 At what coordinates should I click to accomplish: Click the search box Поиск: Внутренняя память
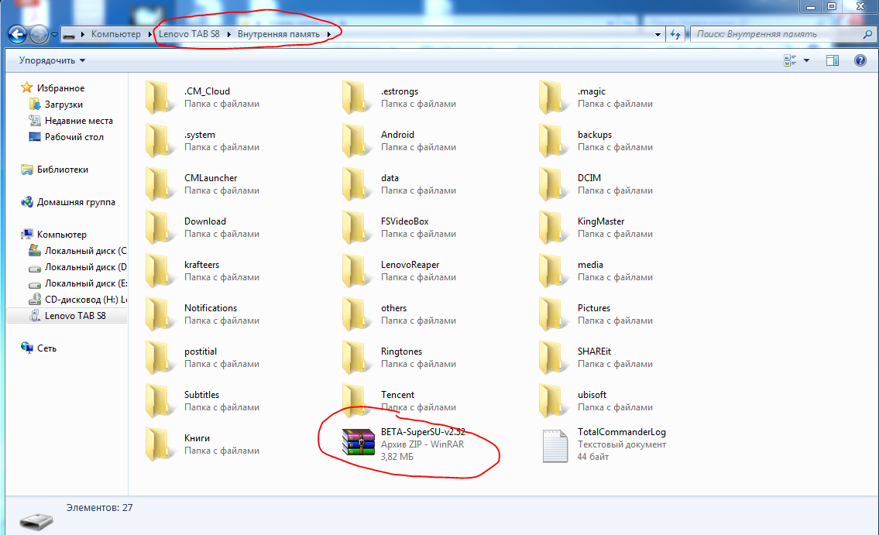point(777,34)
